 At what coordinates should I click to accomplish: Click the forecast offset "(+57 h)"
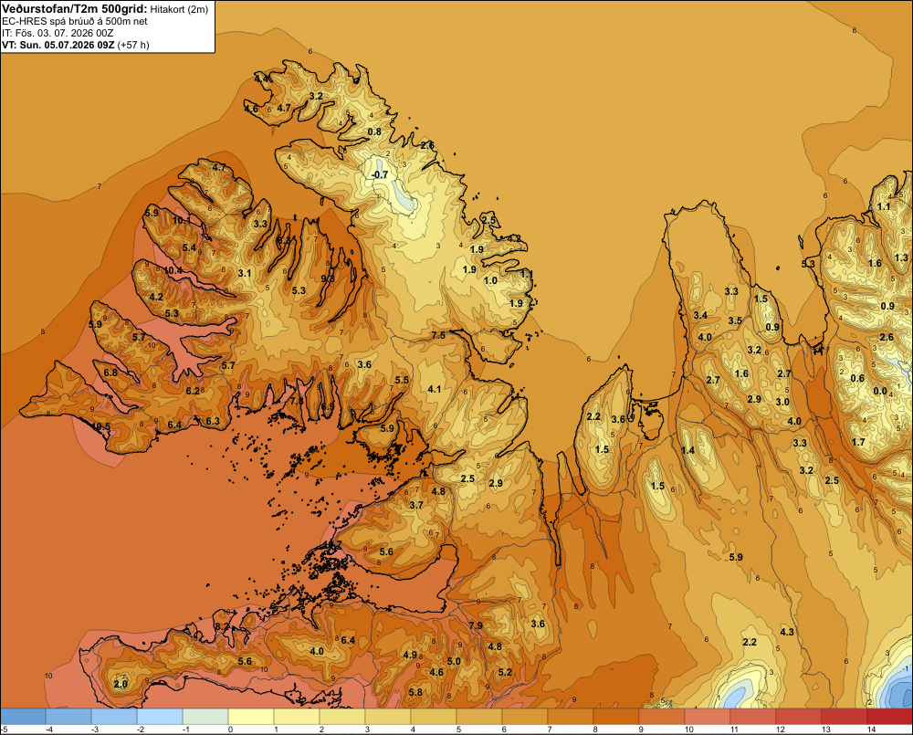[x=133, y=45]
